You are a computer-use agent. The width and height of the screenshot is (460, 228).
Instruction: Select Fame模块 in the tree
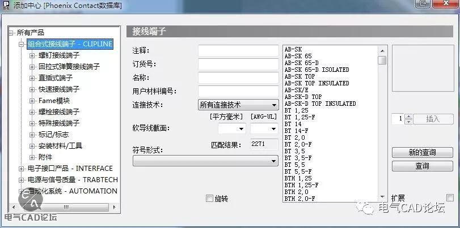pyautogui.click(x=54, y=101)
